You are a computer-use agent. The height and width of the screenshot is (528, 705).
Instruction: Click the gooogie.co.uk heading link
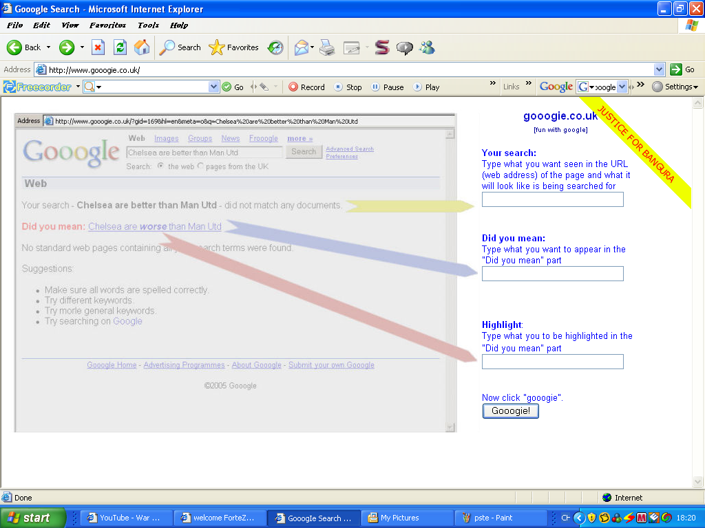(x=560, y=115)
